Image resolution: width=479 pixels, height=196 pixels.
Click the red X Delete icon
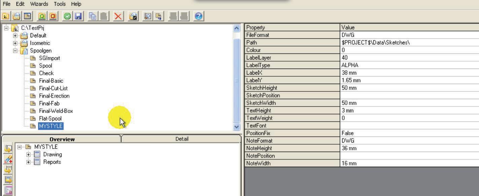click(x=118, y=16)
